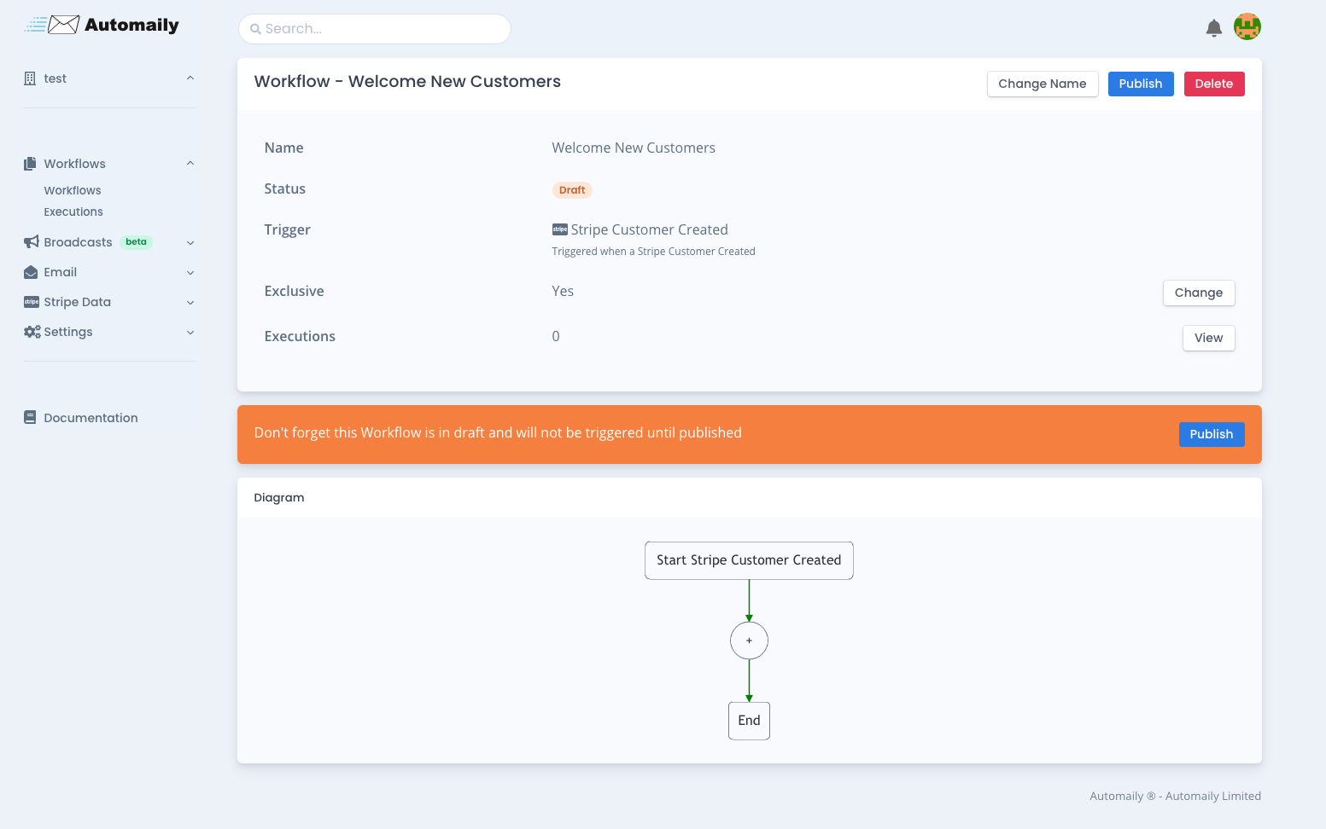Click the Stripe Data stripe icon
The width and height of the screenshot is (1326, 829).
tap(32, 302)
